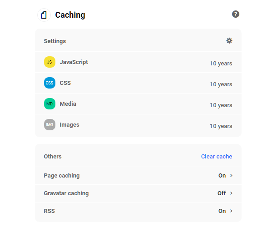Click the Media row label

pyautogui.click(x=68, y=104)
